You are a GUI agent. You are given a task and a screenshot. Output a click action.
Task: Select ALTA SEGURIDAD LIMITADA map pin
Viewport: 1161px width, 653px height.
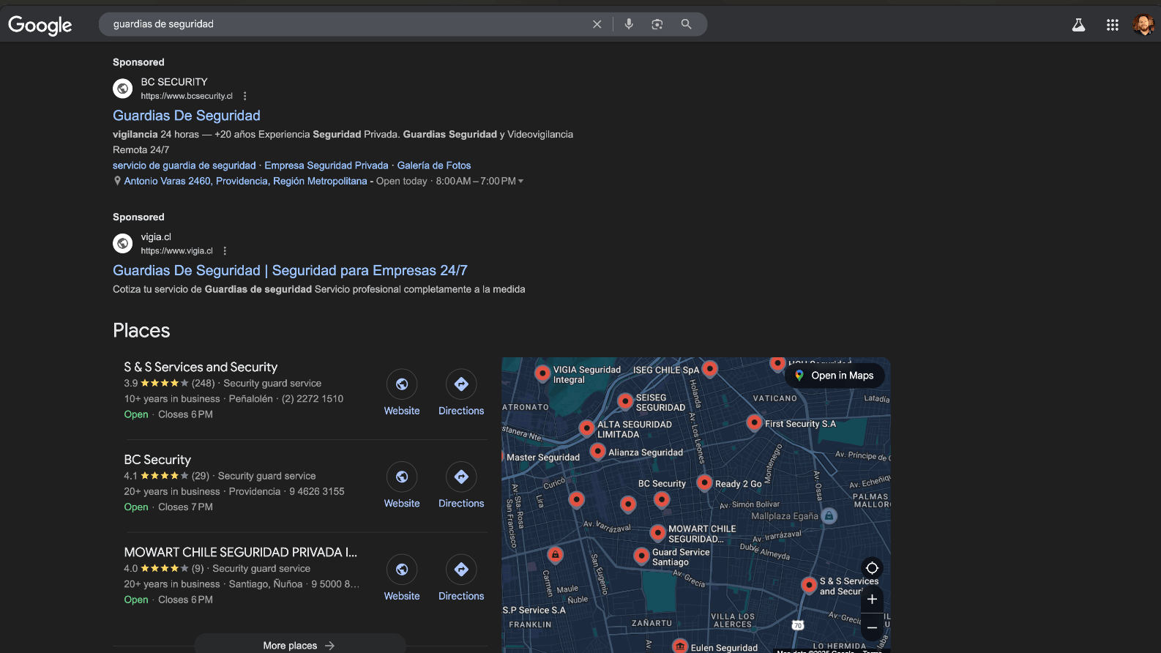[586, 428]
